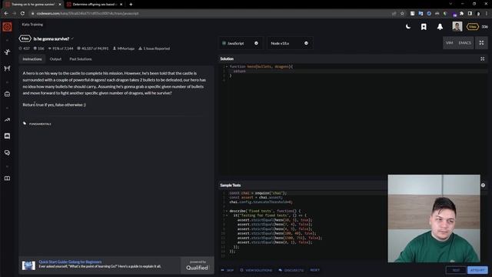
Task: Toggle dark mode with the moon icon
Action: click(x=408, y=27)
